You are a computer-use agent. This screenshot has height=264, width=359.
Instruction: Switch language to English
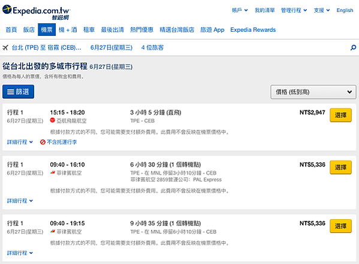pos(345,10)
